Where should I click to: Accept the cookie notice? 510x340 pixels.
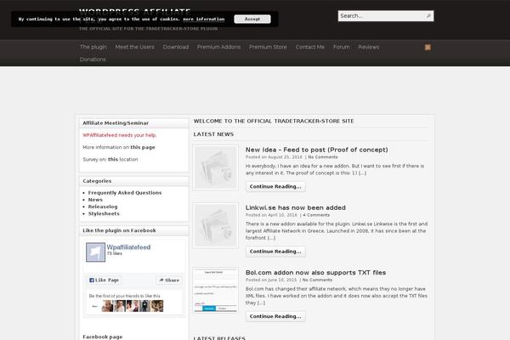tap(252, 19)
